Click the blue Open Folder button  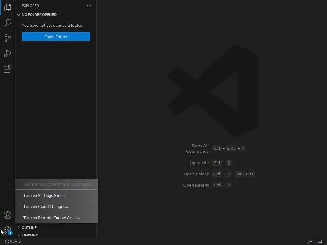[56, 37]
